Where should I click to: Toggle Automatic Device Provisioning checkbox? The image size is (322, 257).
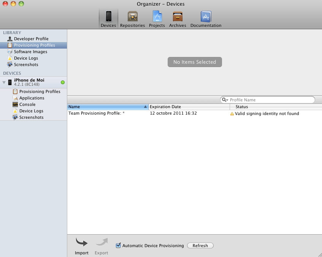pos(118,245)
